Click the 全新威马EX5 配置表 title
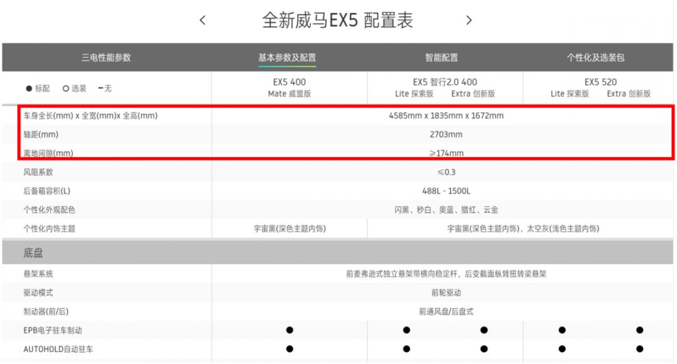Image resolution: width=677 pixels, height=364 pixels. click(x=337, y=20)
